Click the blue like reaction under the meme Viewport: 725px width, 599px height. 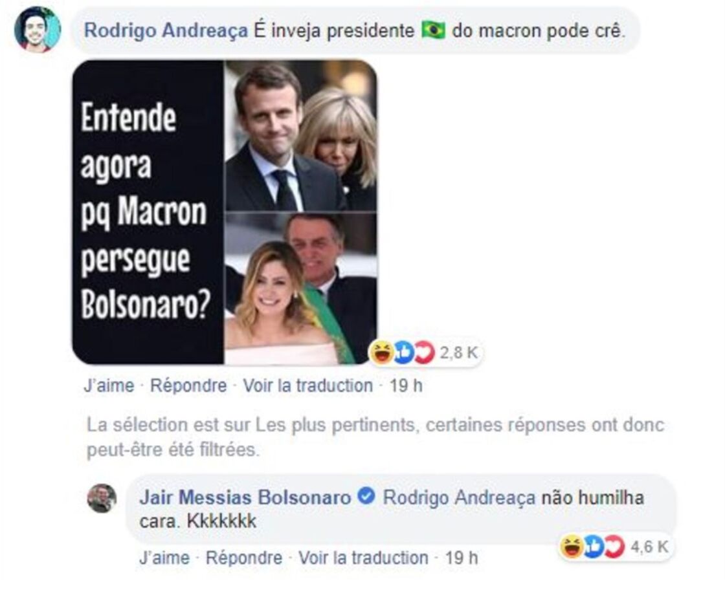(x=404, y=353)
